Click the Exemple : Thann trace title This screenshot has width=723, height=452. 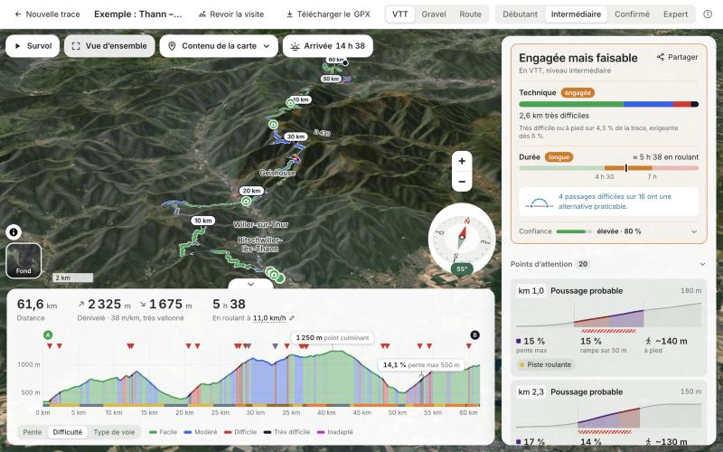(x=138, y=14)
